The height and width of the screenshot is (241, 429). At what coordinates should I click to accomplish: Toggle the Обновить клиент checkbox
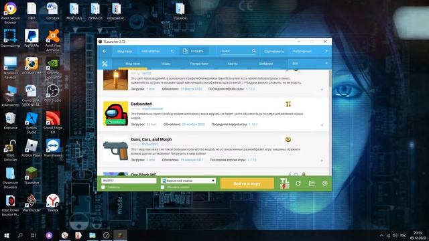point(162,187)
